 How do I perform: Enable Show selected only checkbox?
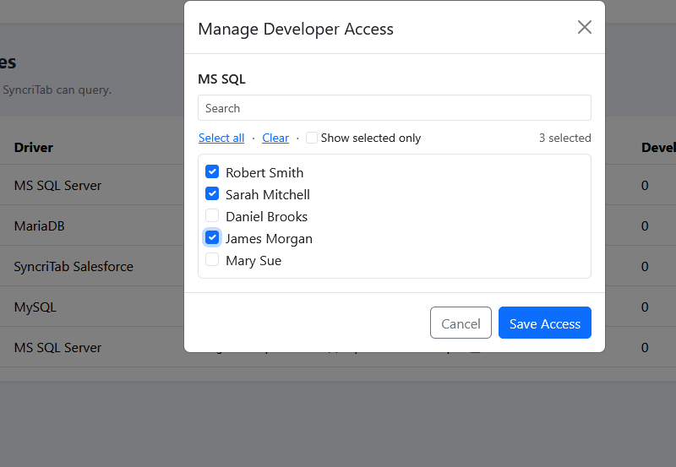pos(312,138)
